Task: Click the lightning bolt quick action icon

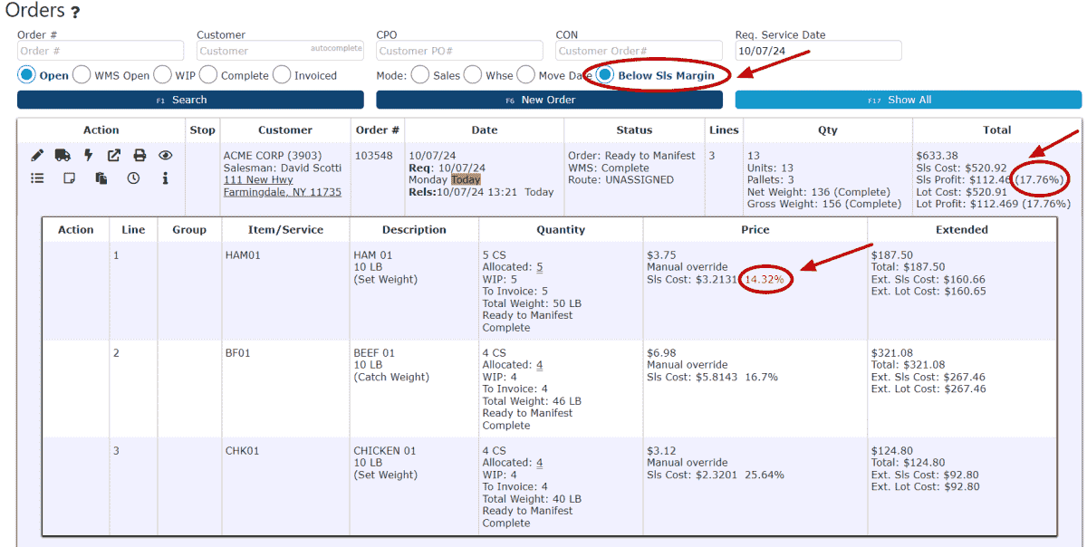Action: tap(89, 156)
